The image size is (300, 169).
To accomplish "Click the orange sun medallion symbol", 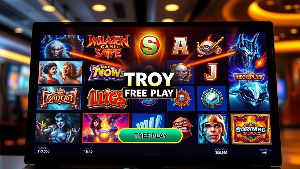I will coord(182,98).
